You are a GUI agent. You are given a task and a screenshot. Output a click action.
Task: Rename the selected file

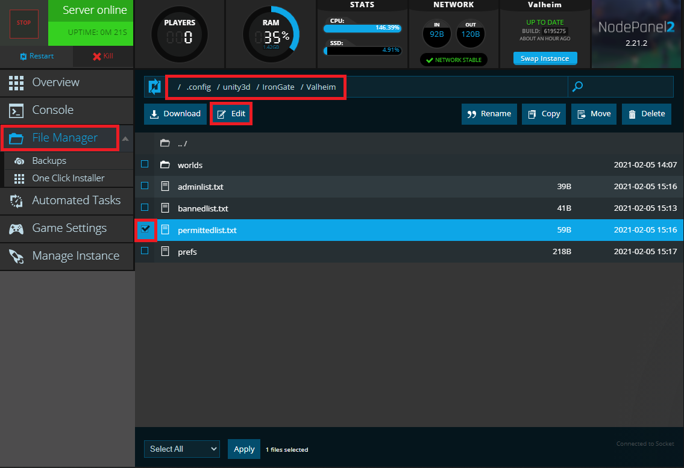pyautogui.click(x=489, y=114)
